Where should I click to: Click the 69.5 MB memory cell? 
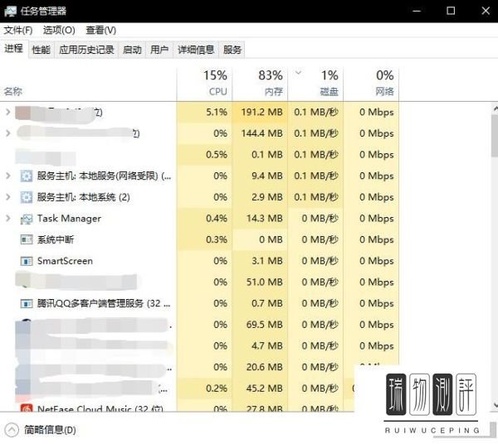point(260,325)
